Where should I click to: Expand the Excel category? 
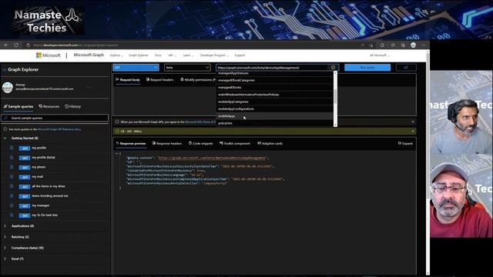pos(5,259)
